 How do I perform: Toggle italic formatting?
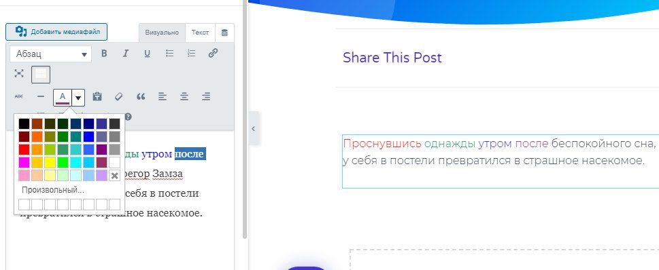(125, 54)
